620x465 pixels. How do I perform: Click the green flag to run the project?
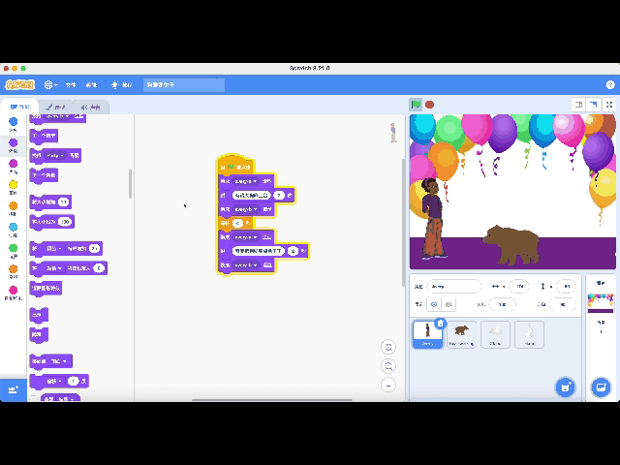coord(416,105)
